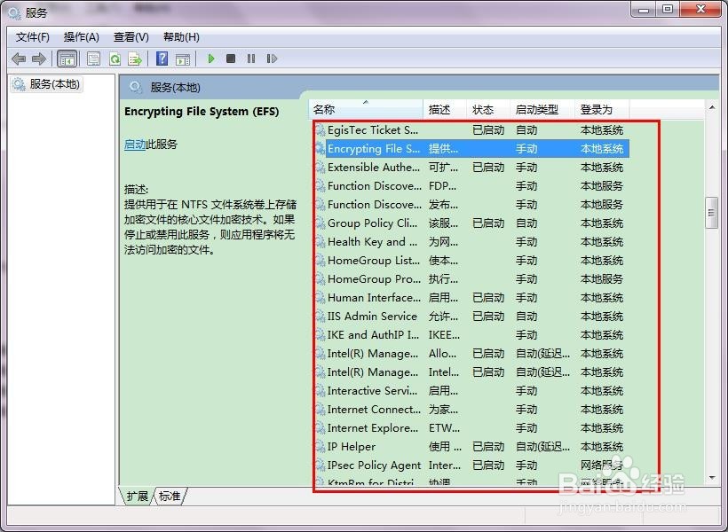Open the 文件(F) menu
728x532 pixels.
click(x=33, y=37)
